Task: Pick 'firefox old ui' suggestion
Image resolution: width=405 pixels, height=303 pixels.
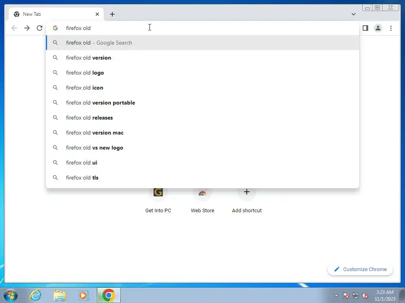Action: 202,163
